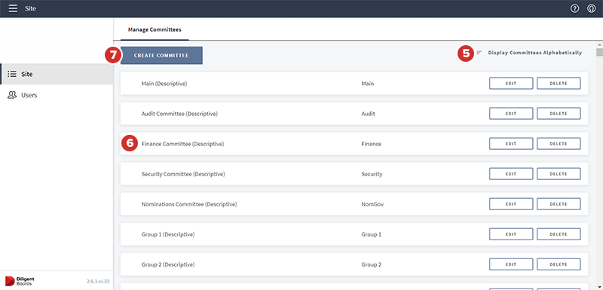
Task: Select the Finance Committee (Descriptive) row
Action: [354, 144]
